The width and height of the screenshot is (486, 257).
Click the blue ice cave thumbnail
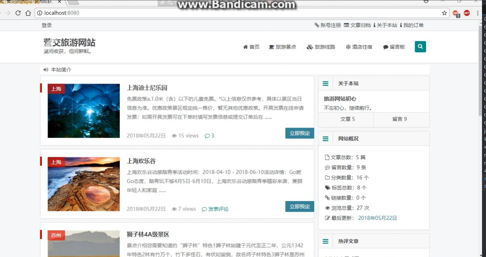pos(84,111)
